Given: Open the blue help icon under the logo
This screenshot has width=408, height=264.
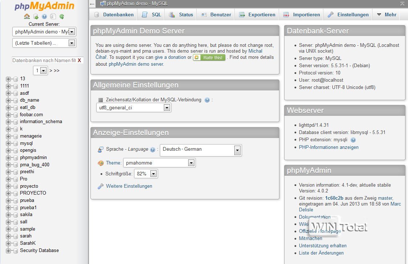Looking at the screenshot, I should [44, 17].
